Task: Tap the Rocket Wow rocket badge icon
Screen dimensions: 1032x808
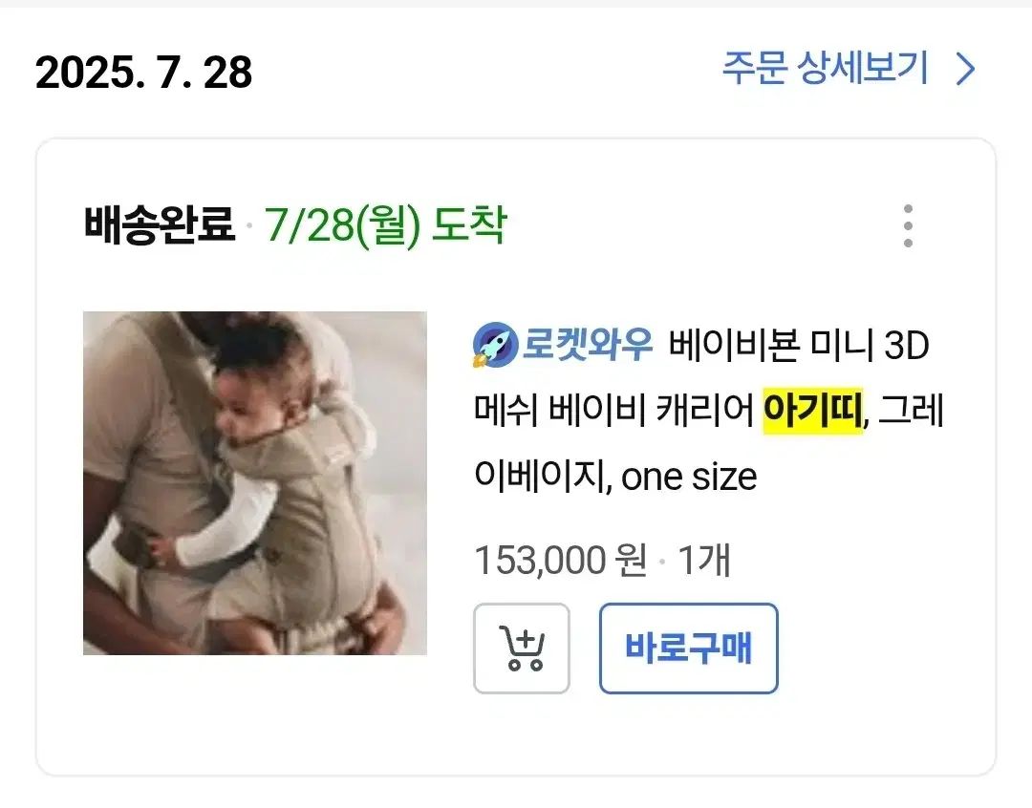Action: click(x=495, y=345)
